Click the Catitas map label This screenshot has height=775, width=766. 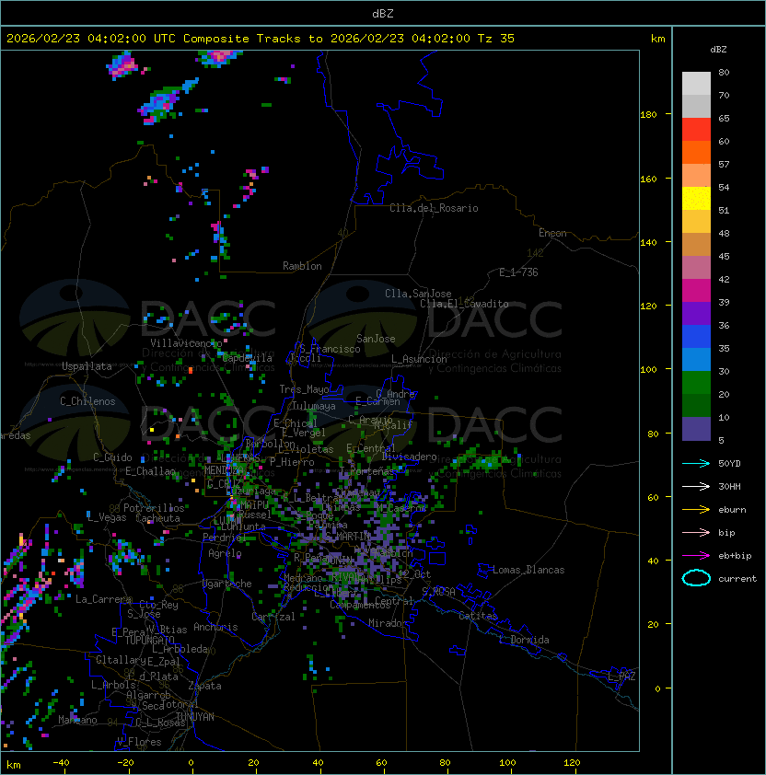(478, 616)
